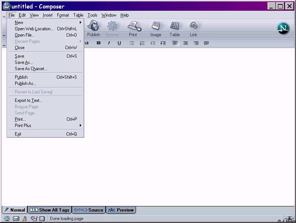Click the offline/online connection icon
The image size is (296, 223).
[x=289, y=218]
